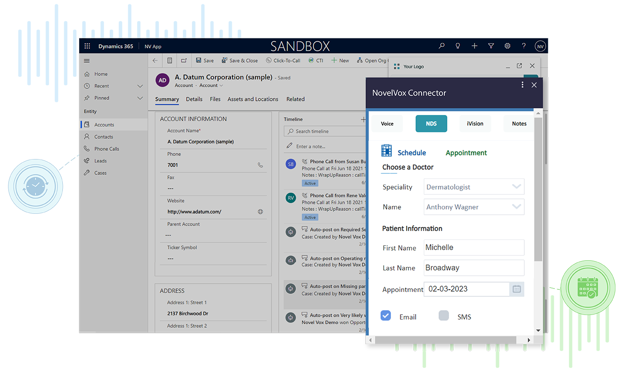This screenshot has width=627, height=372.
Task: Switch to the Summary tab
Action: (x=167, y=99)
